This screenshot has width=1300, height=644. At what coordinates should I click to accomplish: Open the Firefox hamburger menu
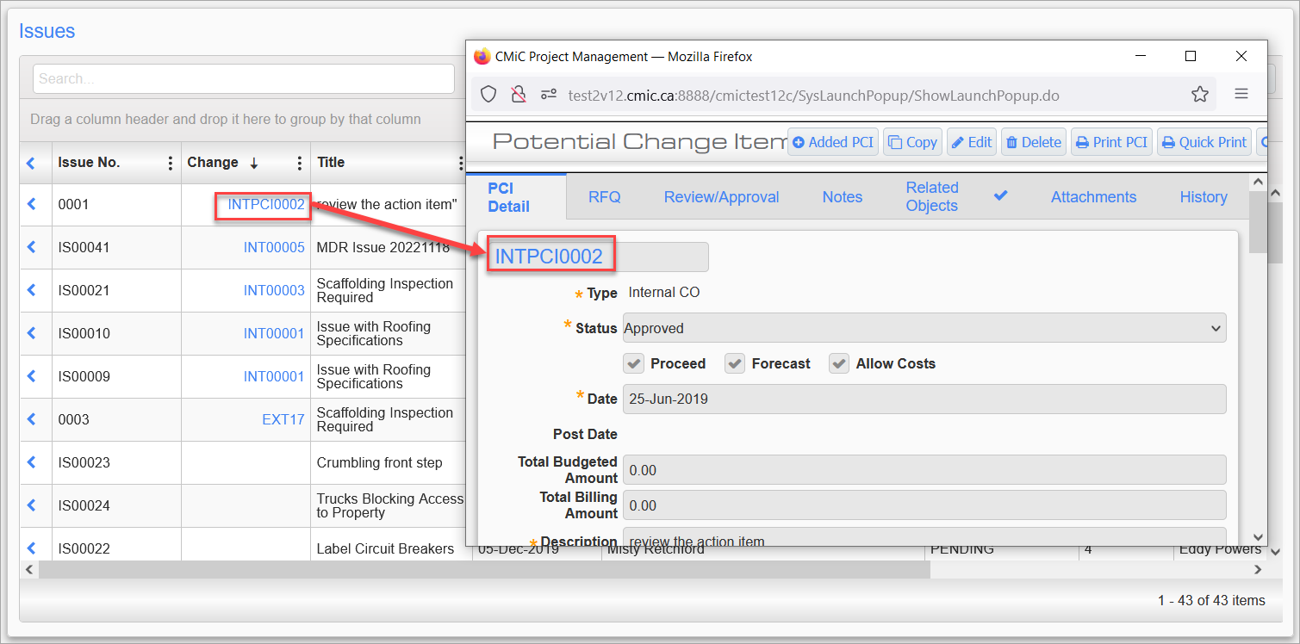[x=1241, y=94]
